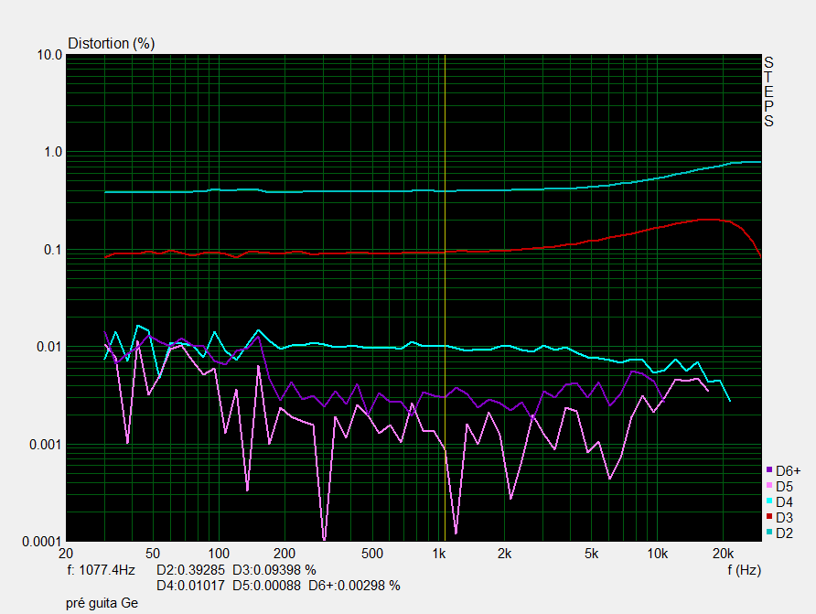The width and height of the screenshot is (816, 614).
Task: Click the D6+:0.00298 % readout value
Action: tap(354, 586)
